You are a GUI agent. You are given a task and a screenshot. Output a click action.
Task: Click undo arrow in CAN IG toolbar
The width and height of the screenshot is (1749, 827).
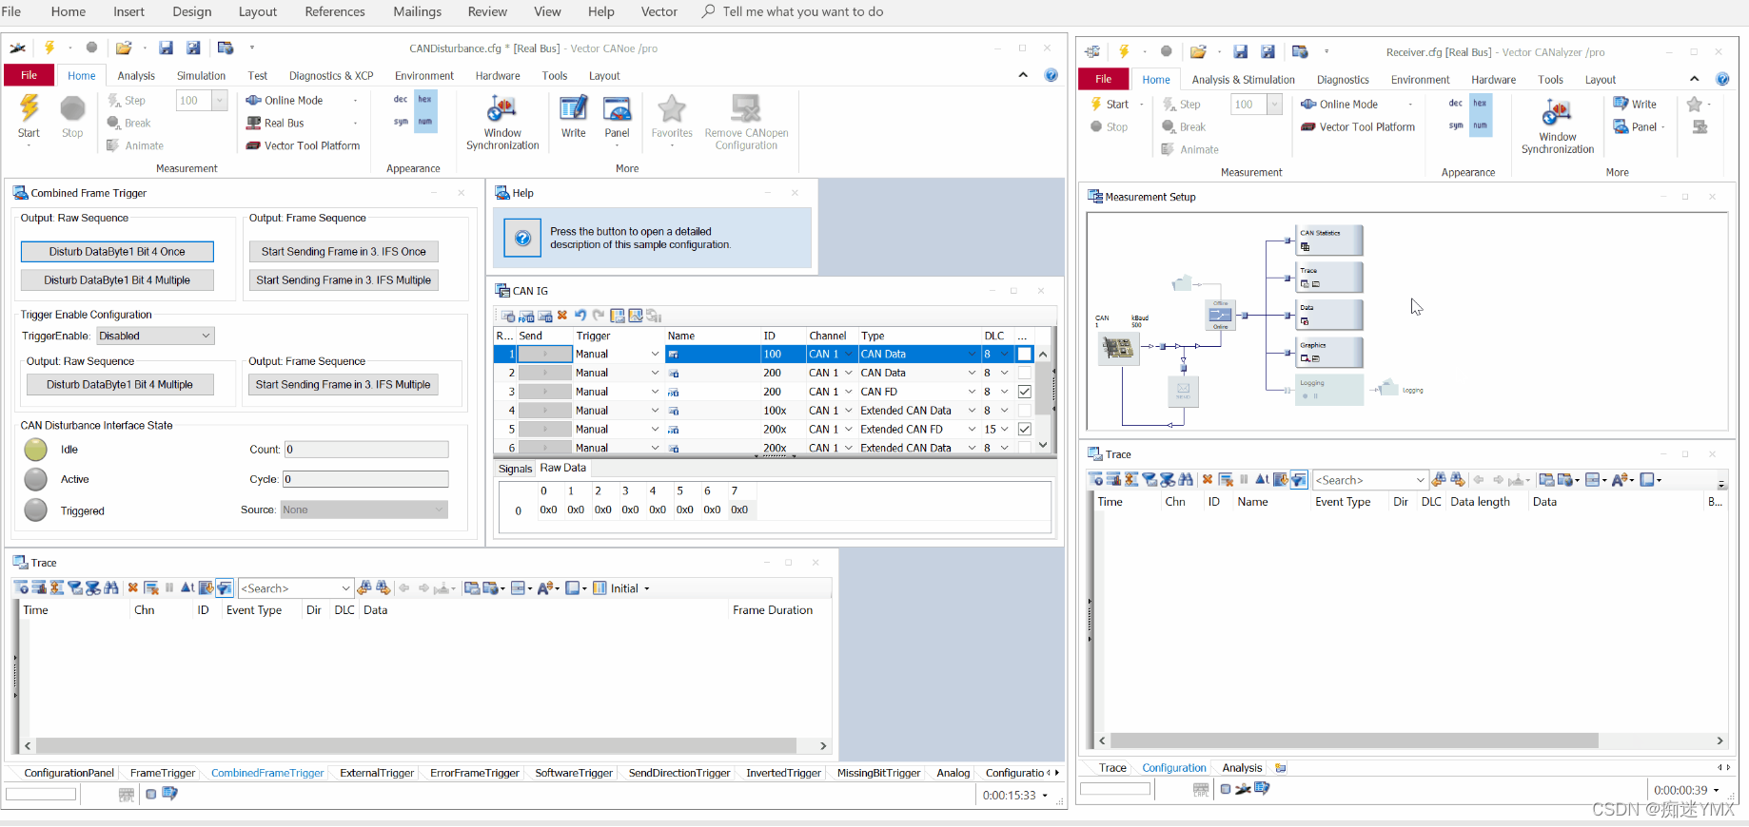[x=580, y=316]
